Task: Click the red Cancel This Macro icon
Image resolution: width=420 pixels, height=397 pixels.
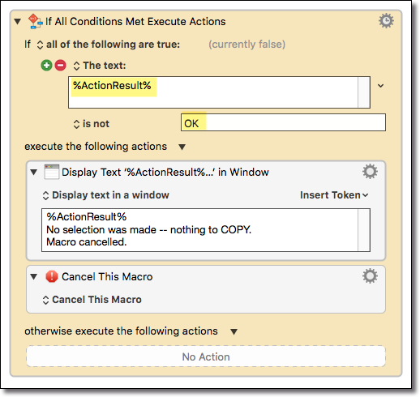Action: point(52,276)
